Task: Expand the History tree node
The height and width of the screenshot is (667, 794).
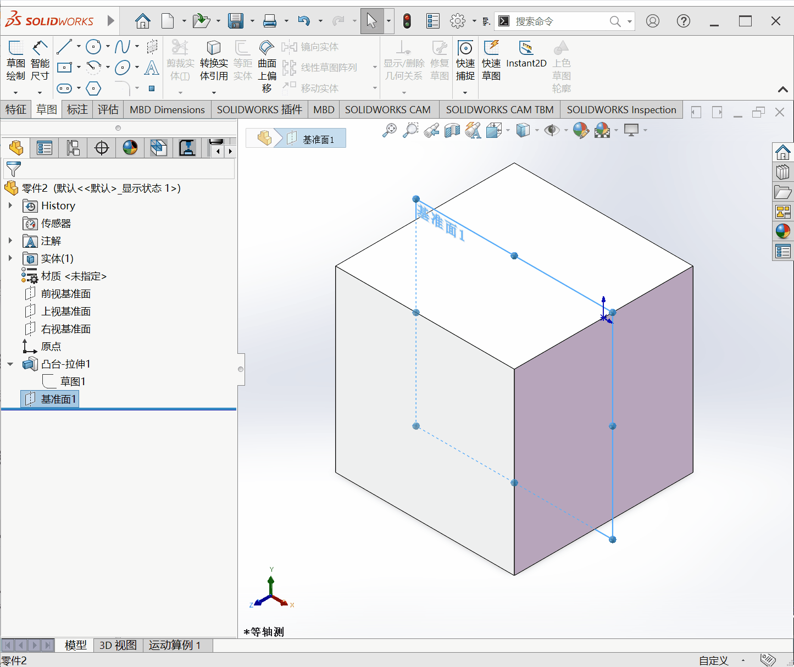Action: click(x=10, y=205)
